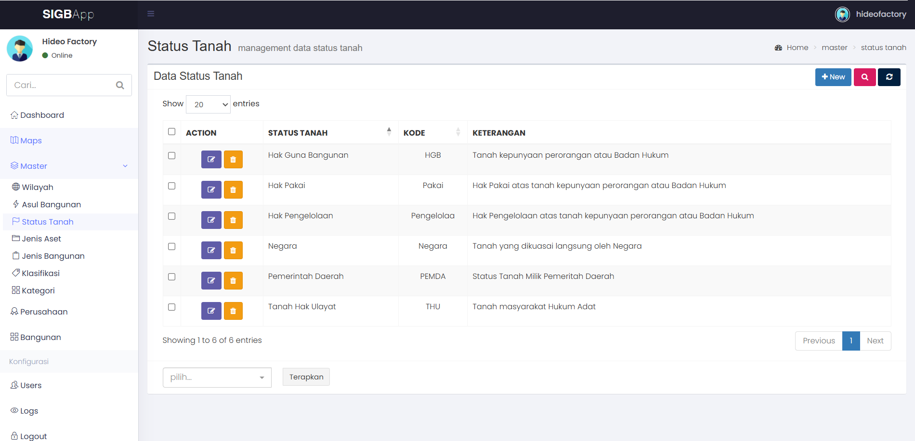Open the show entries count dropdown

pyautogui.click(x=208, y=104)
